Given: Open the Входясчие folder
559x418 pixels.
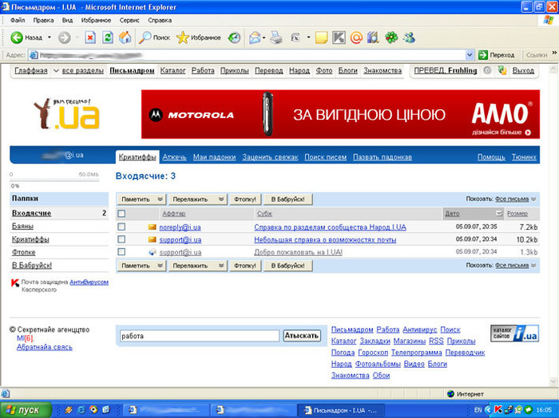Looking at the screenshot, I should [31, 213].
